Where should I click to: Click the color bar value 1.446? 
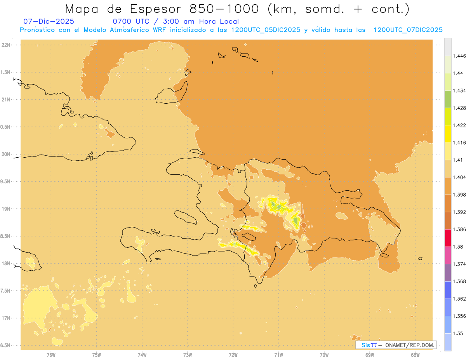pos(460,56)
